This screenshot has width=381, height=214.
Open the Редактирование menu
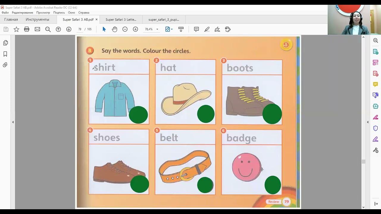(x=22, y=12)
